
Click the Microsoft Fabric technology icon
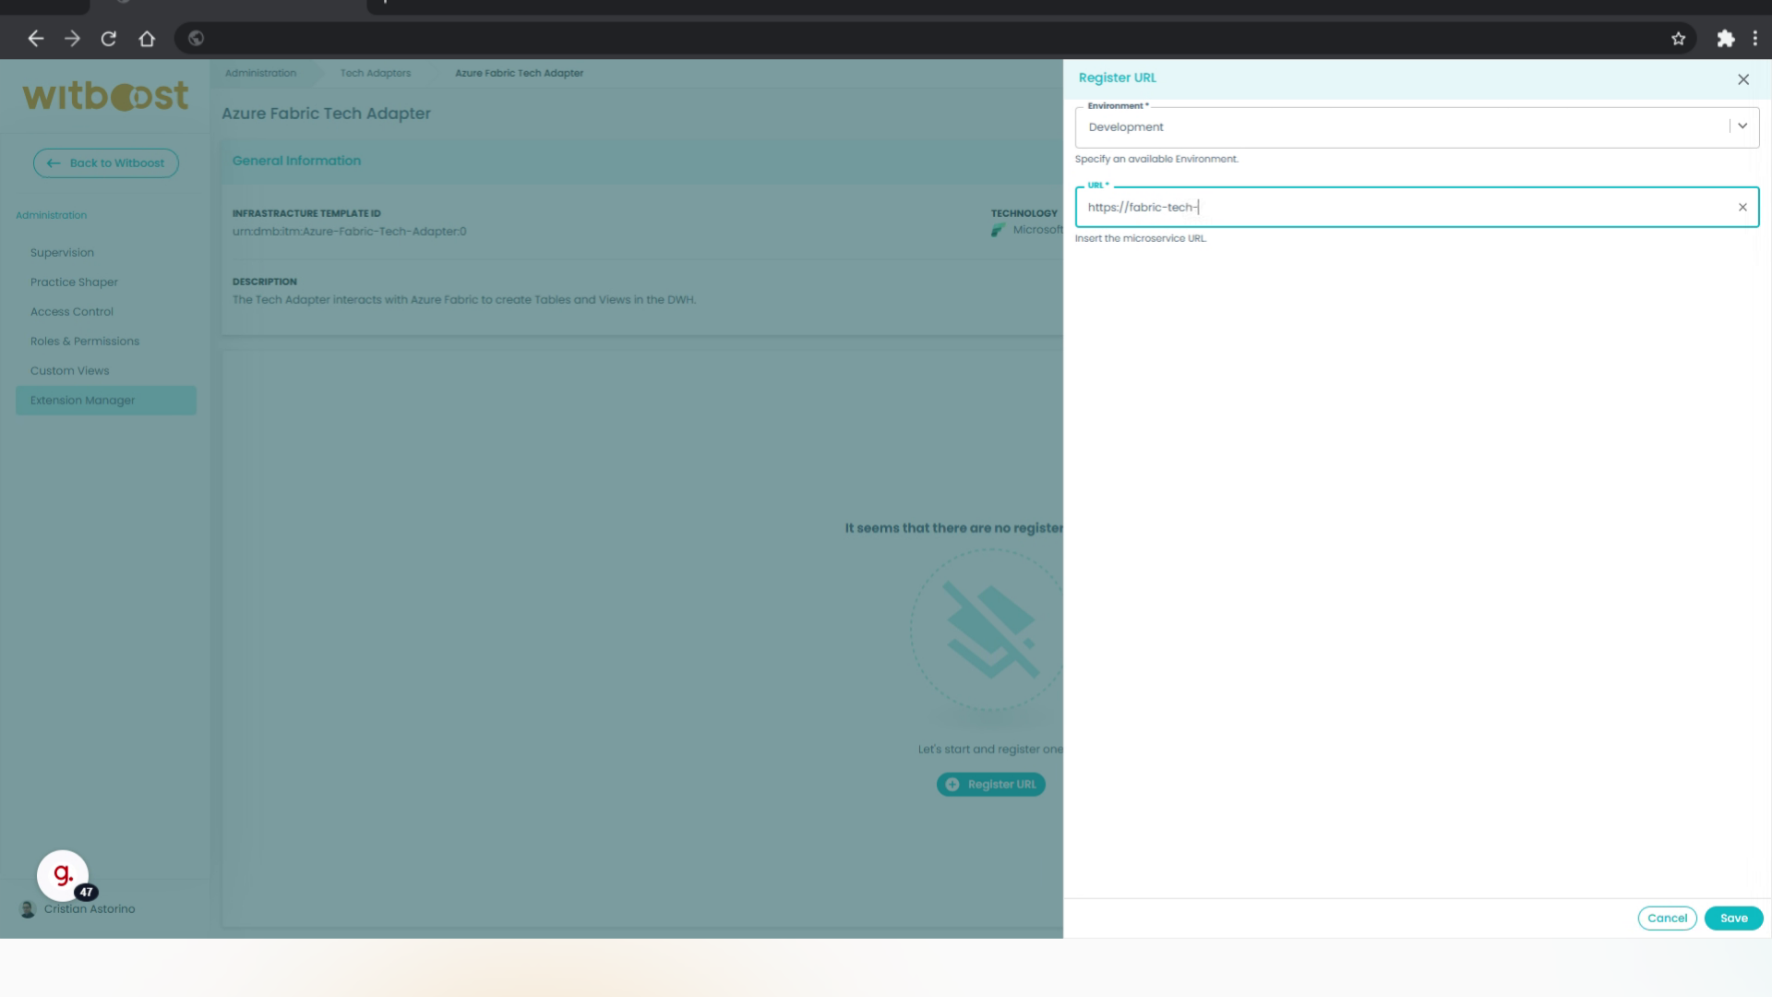tap(998, 230)
